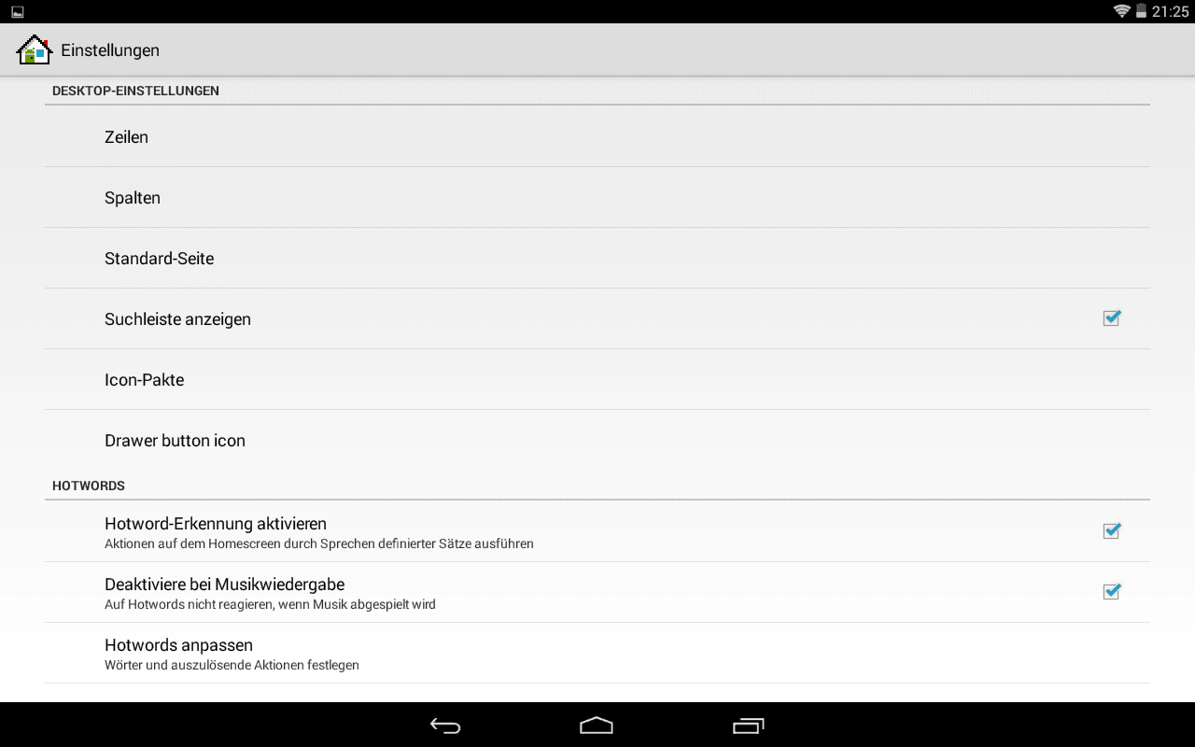Open the Standard-Seite setting
This screenshot has width=1195, height=747.
pos(597,258)
